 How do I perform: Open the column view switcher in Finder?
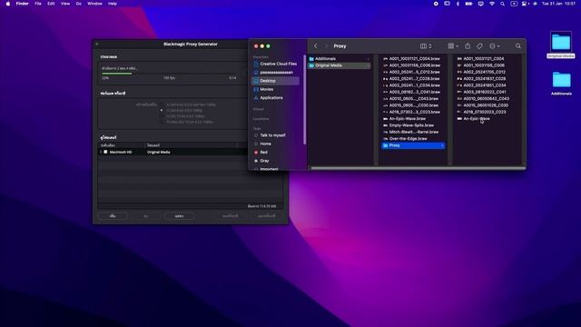[x=426, y=46]
